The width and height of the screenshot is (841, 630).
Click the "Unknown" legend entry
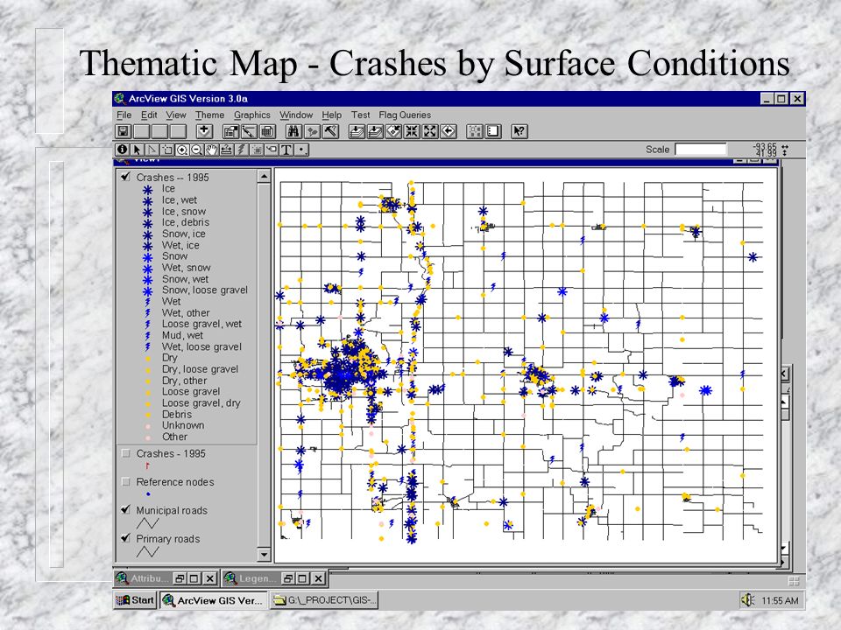[x=183, y=425]
